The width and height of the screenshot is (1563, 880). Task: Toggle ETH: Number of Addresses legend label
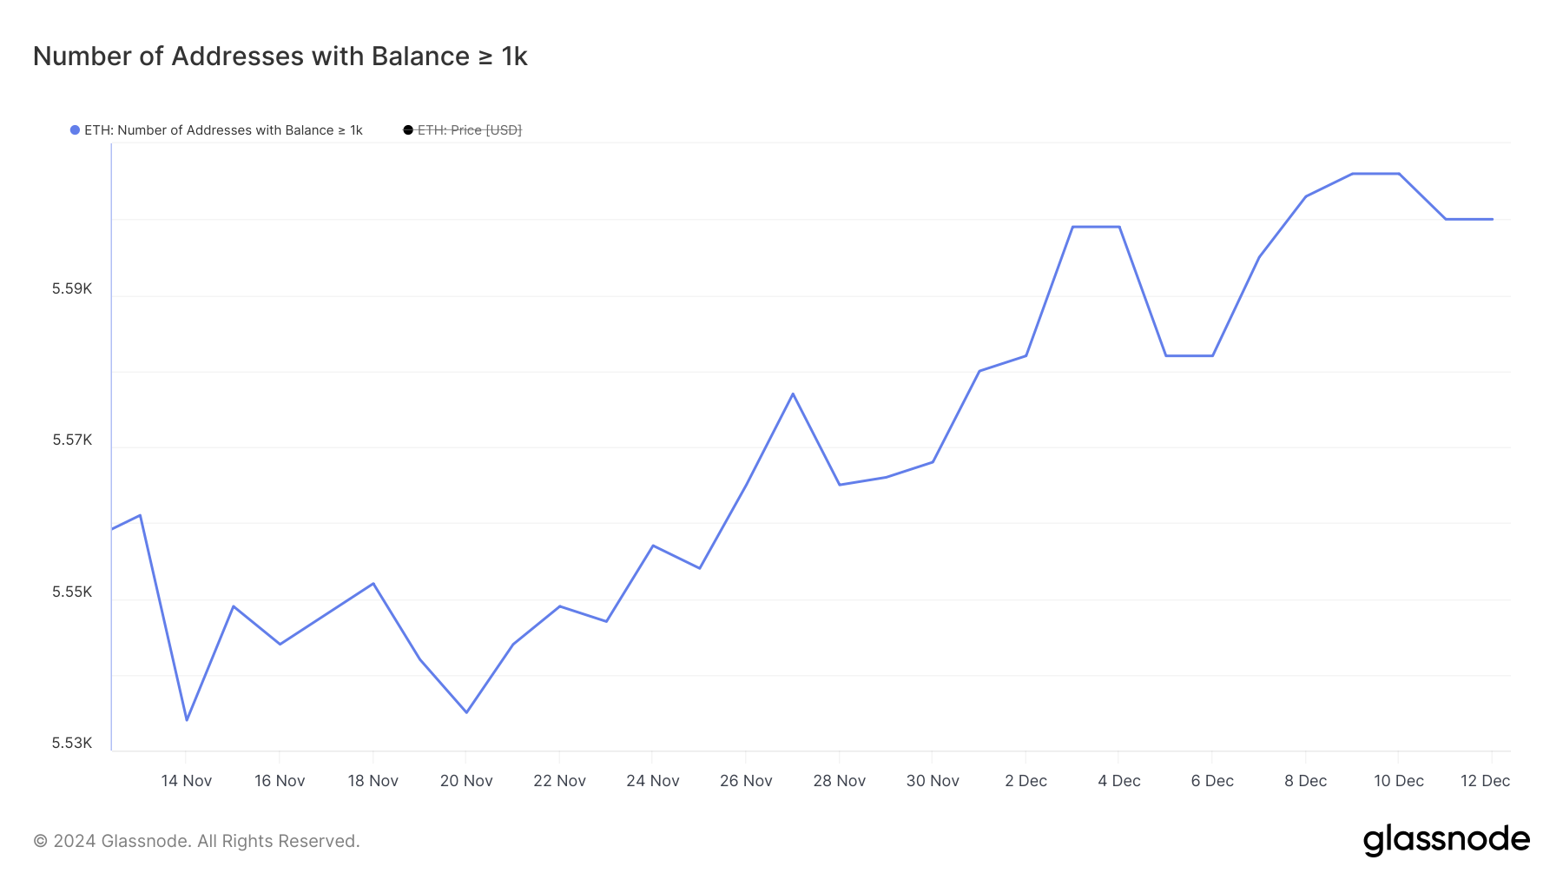coord(223,130)
